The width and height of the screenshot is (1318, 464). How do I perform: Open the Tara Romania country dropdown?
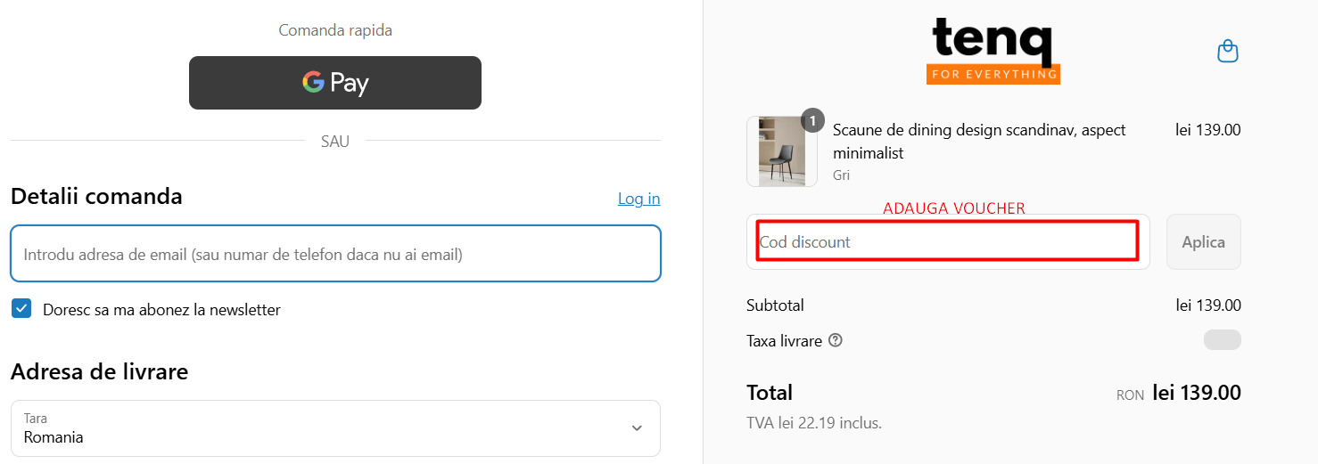(x=335, y=427)
